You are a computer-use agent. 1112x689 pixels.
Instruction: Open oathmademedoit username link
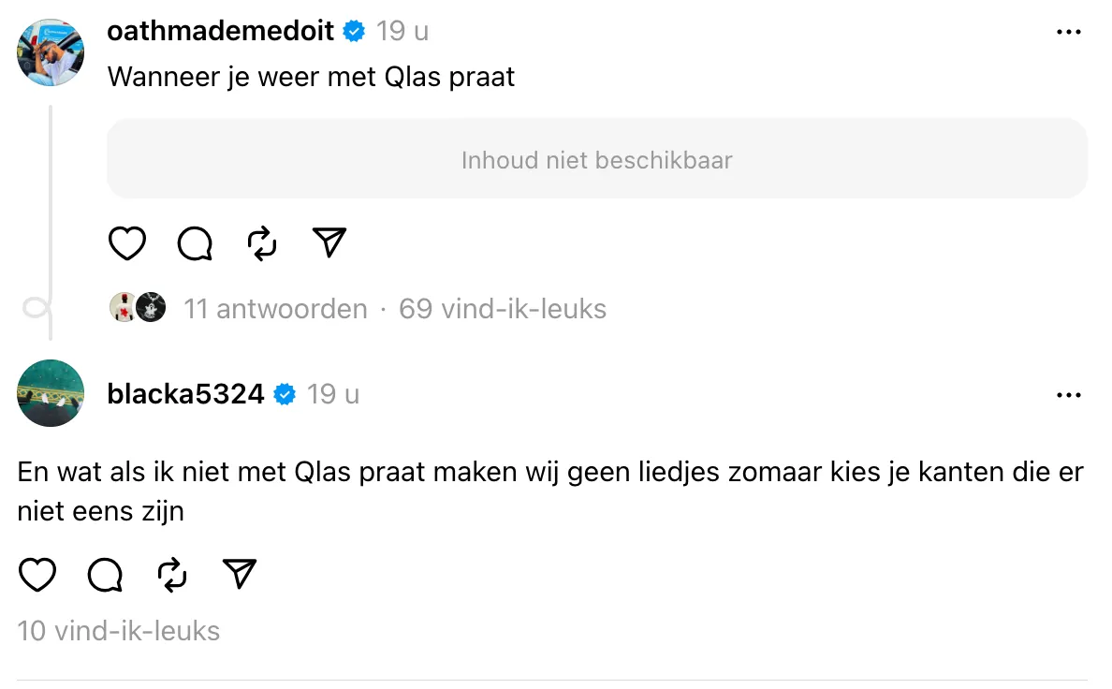pos(220,31)
